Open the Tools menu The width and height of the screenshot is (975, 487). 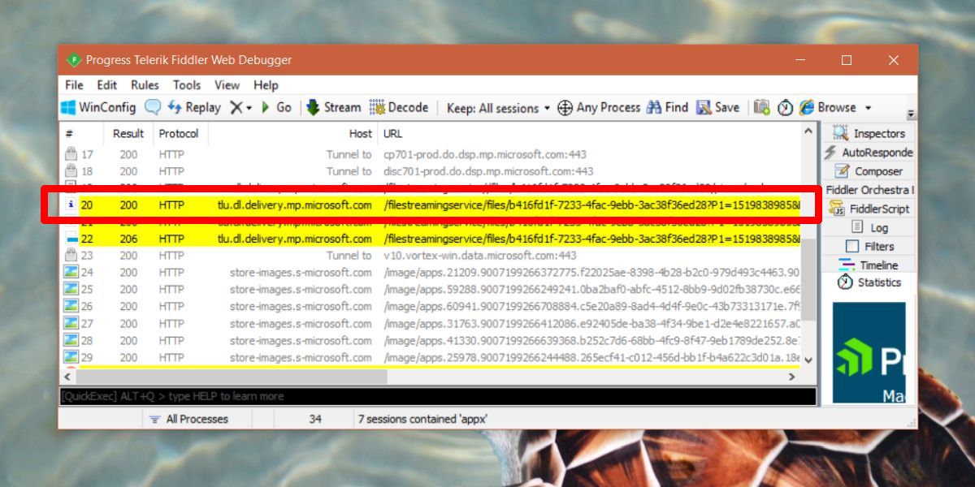(186, 84)
